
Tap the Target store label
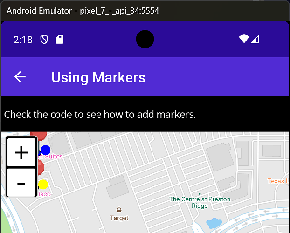119,218
